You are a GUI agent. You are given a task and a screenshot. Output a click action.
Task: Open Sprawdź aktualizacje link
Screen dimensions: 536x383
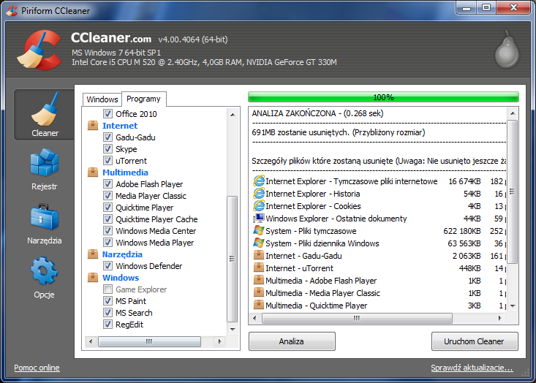472,368
